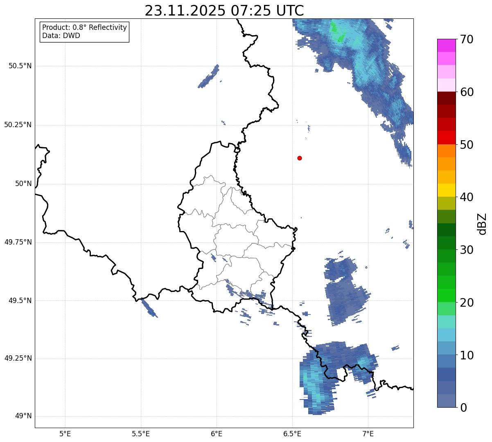
Task: Click the colorbar tick value 0
Action: click(x=463, y=408)
